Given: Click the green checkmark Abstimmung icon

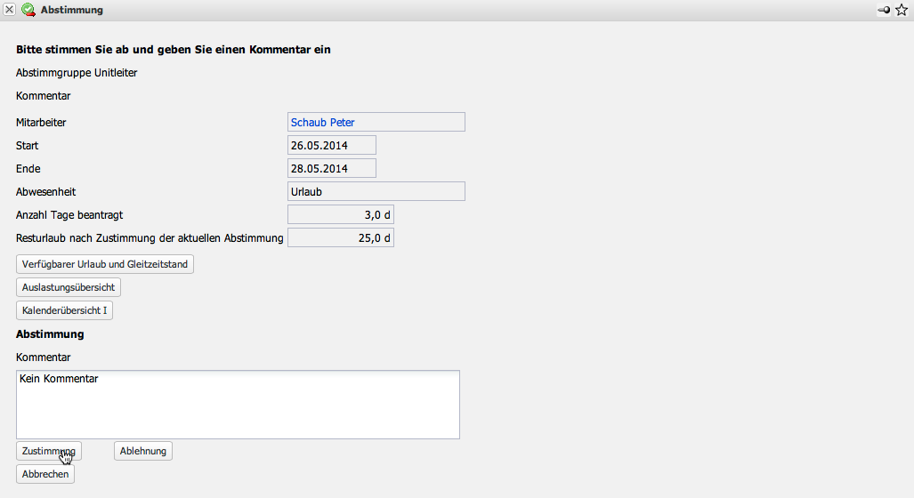Looking at the screenshot, I should [x=28, y=10].
